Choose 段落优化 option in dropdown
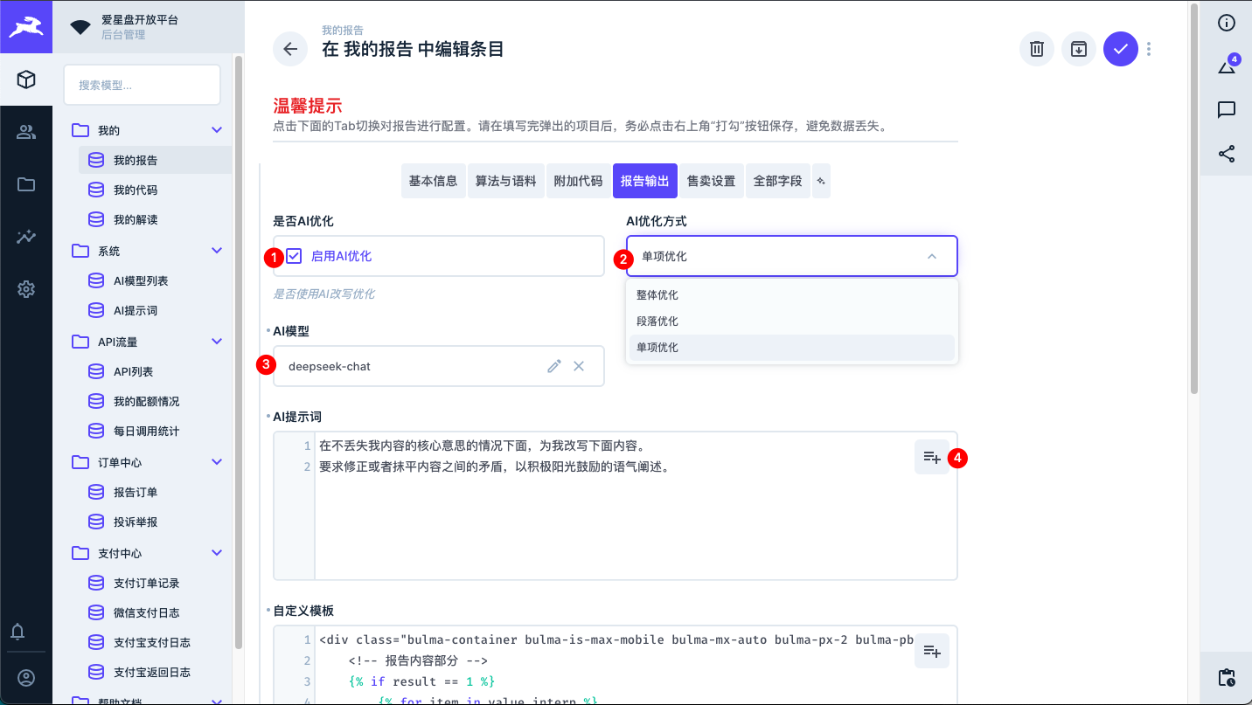The width and height of the screenshot is (1252, 705). tap(657, 321)
